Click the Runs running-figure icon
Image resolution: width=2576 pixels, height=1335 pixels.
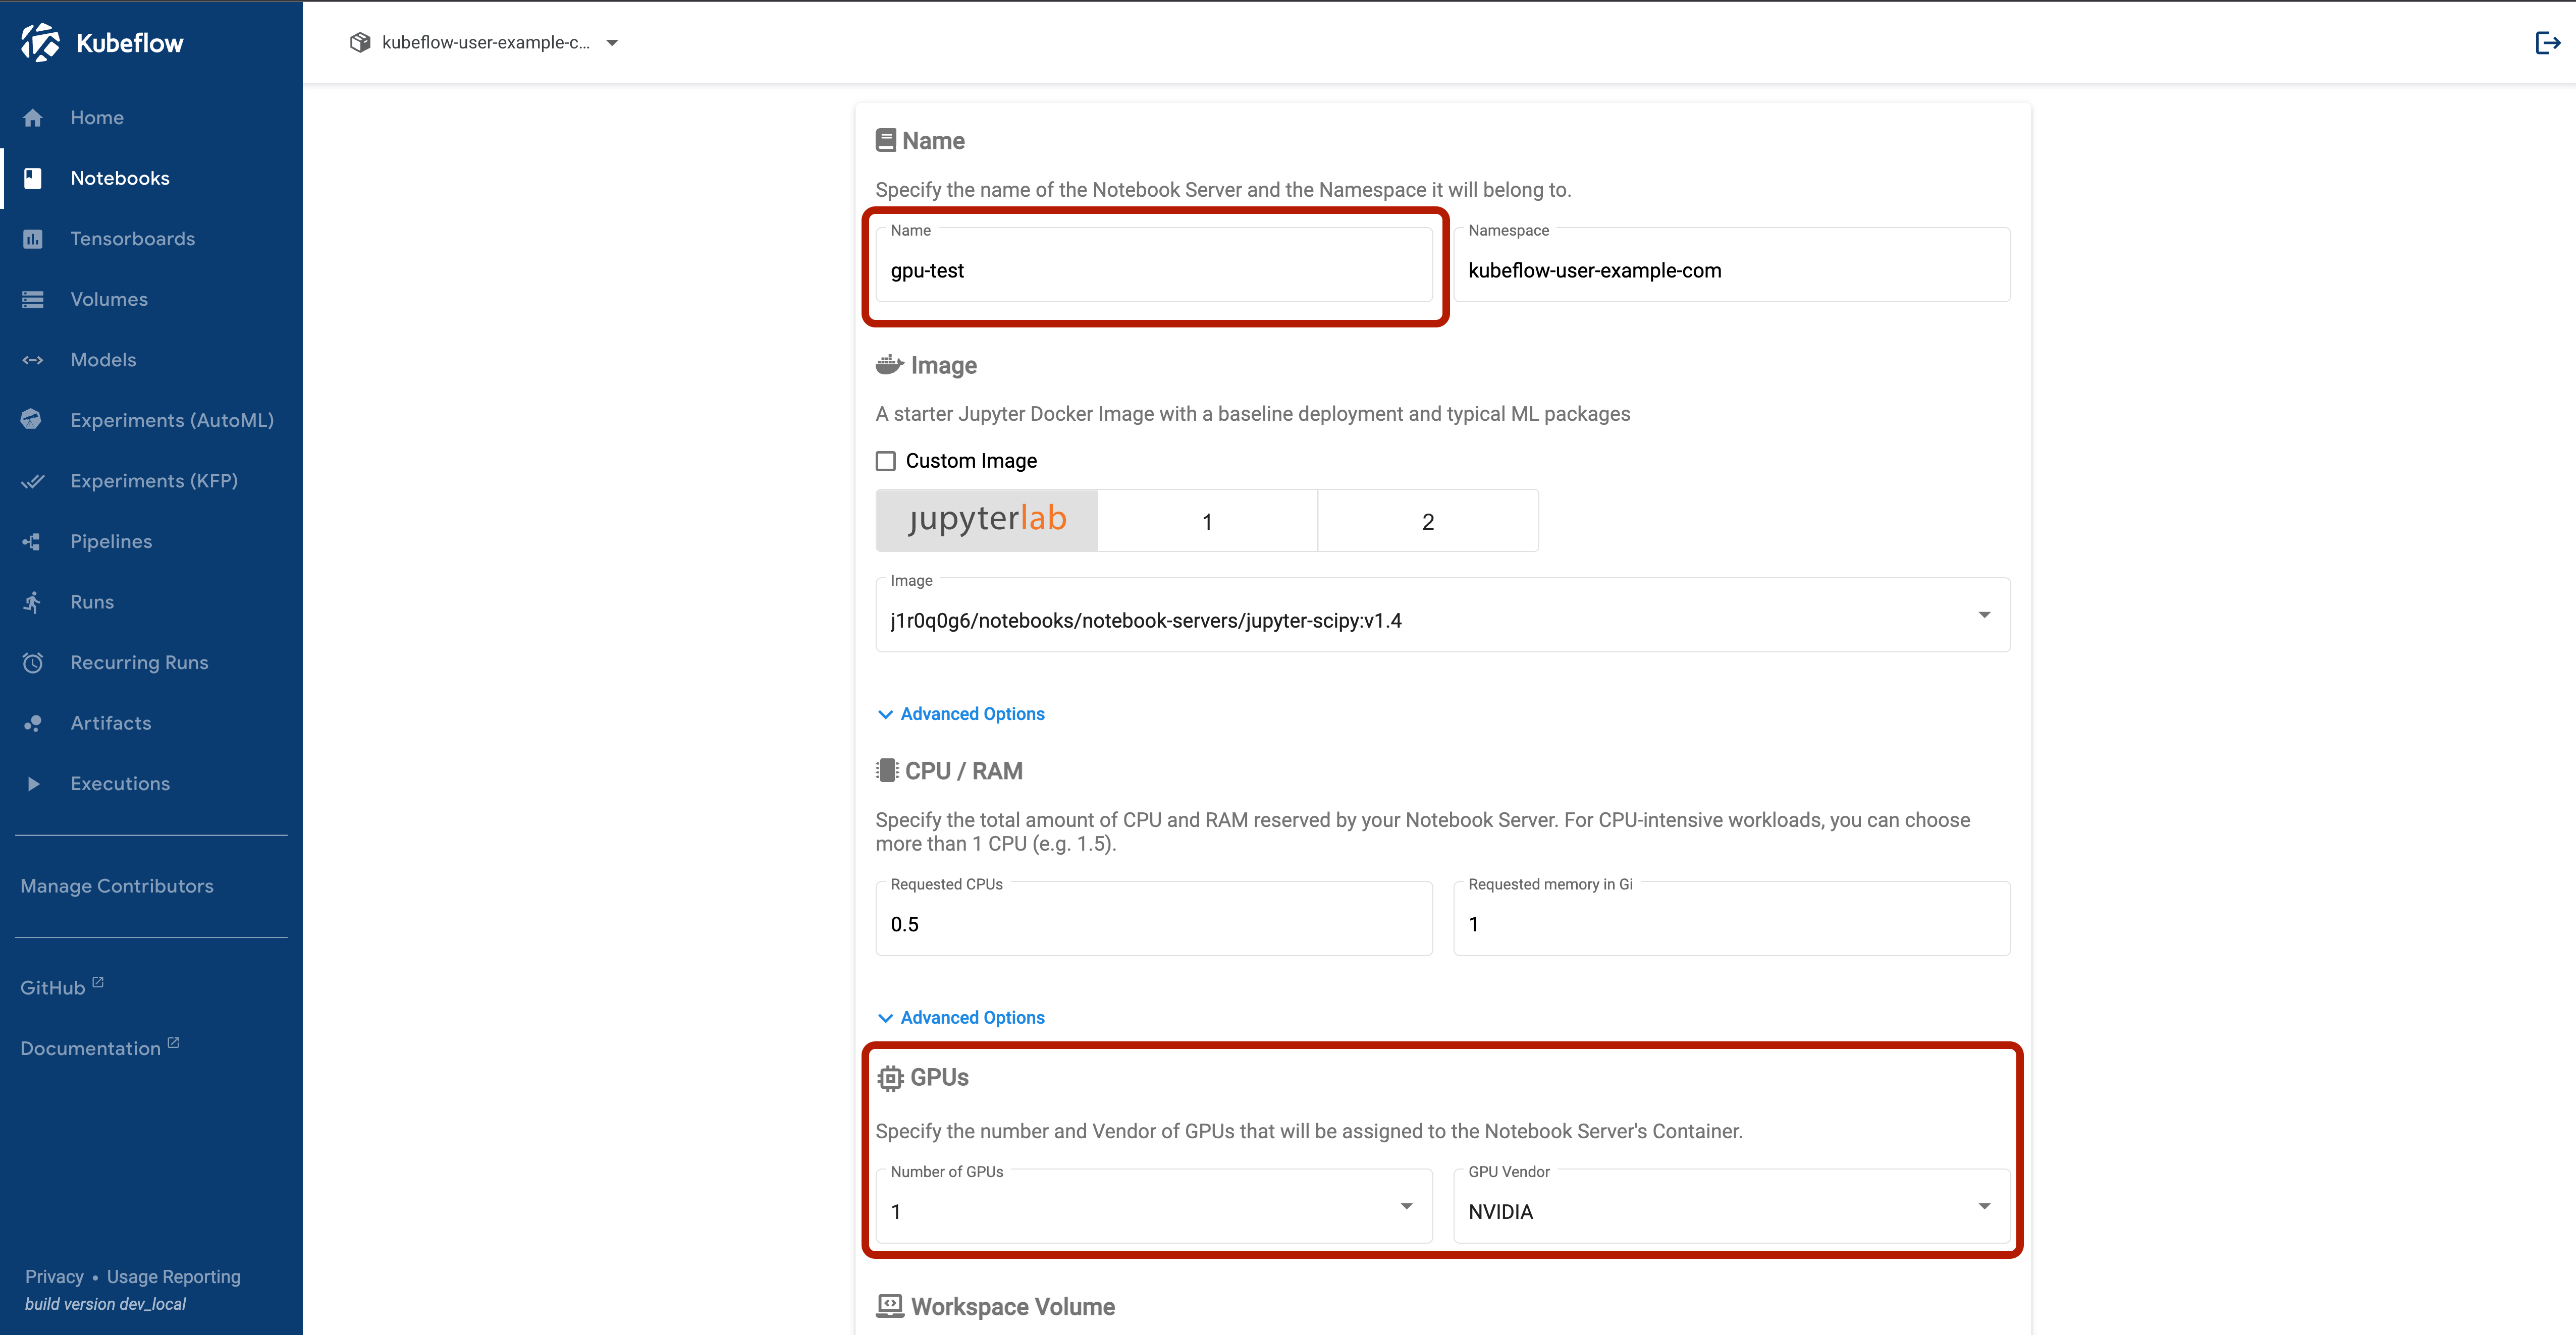pos(33,602)
